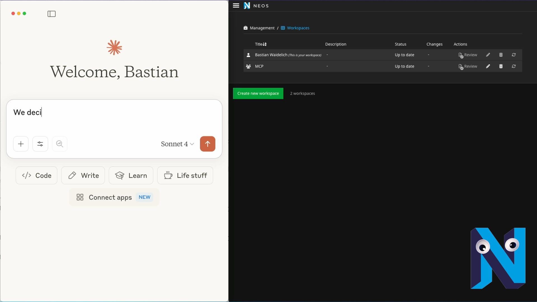This screenshot has height=302, width=537.
Task: Click the NEOS logo in the header
Action: (x=256, y=6)
